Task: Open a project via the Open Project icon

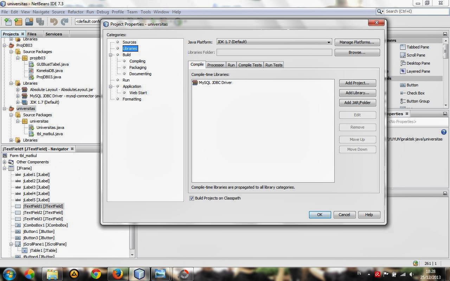Action: [30, 21]
